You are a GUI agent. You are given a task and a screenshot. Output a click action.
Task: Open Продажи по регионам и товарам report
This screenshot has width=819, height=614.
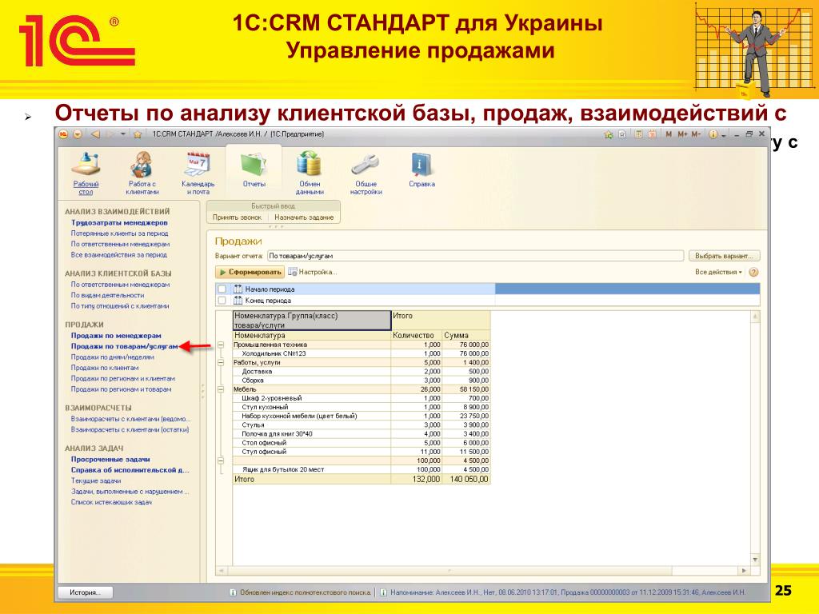tap(122, 389)
